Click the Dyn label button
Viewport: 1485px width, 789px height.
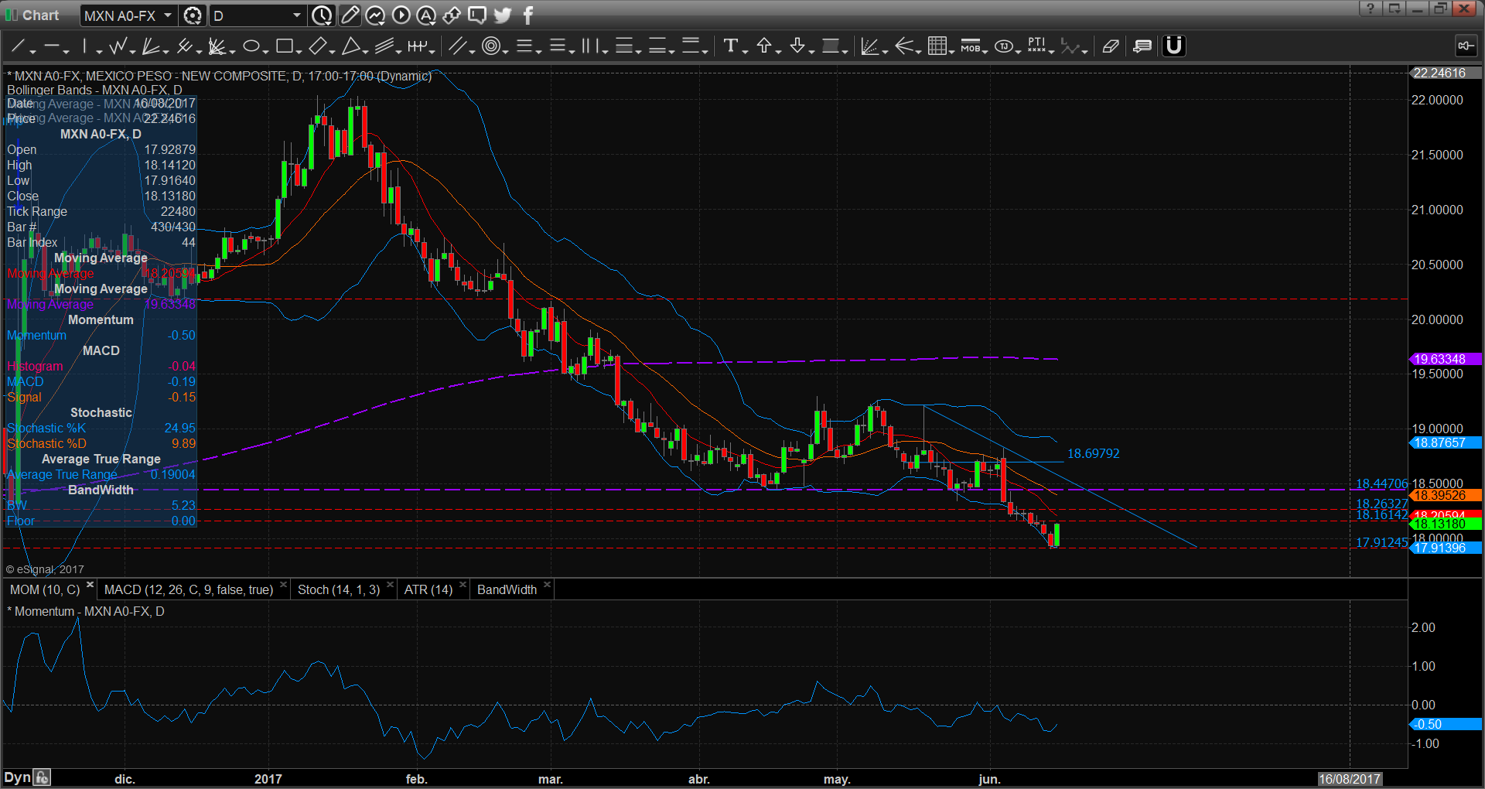pos(17,778)
